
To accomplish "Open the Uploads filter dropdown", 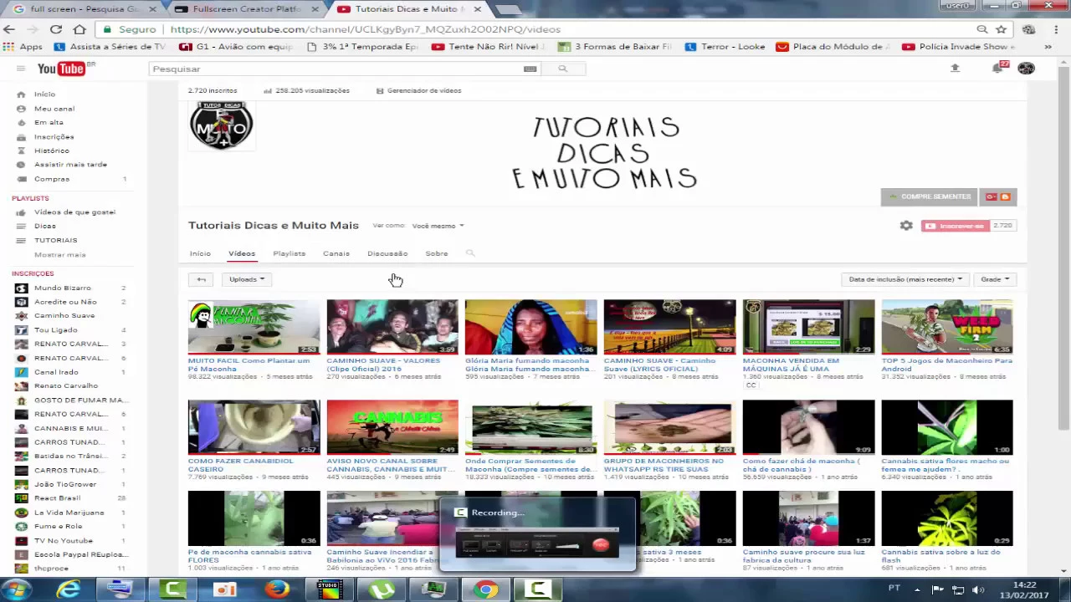I will pyautogui.click(x=247, y=279).
